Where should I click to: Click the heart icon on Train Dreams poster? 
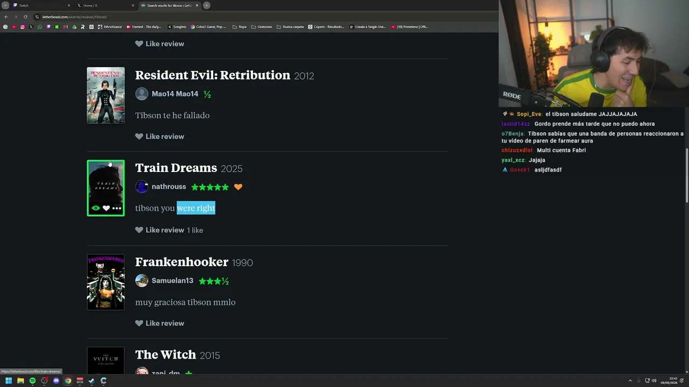[x=106, y=208]
